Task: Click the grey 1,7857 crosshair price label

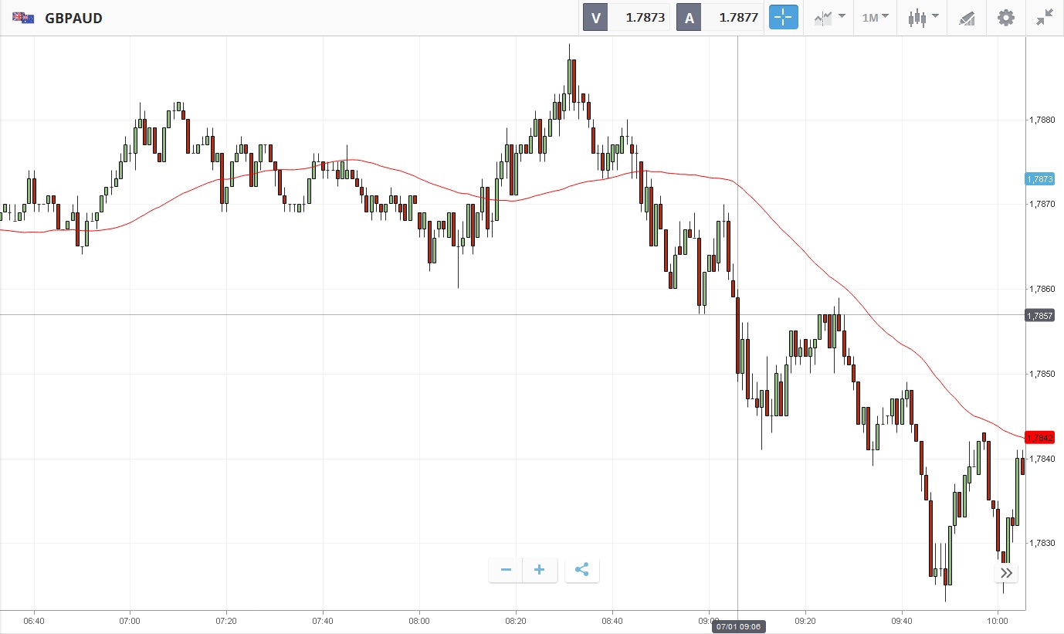Action: [1040, 316]
